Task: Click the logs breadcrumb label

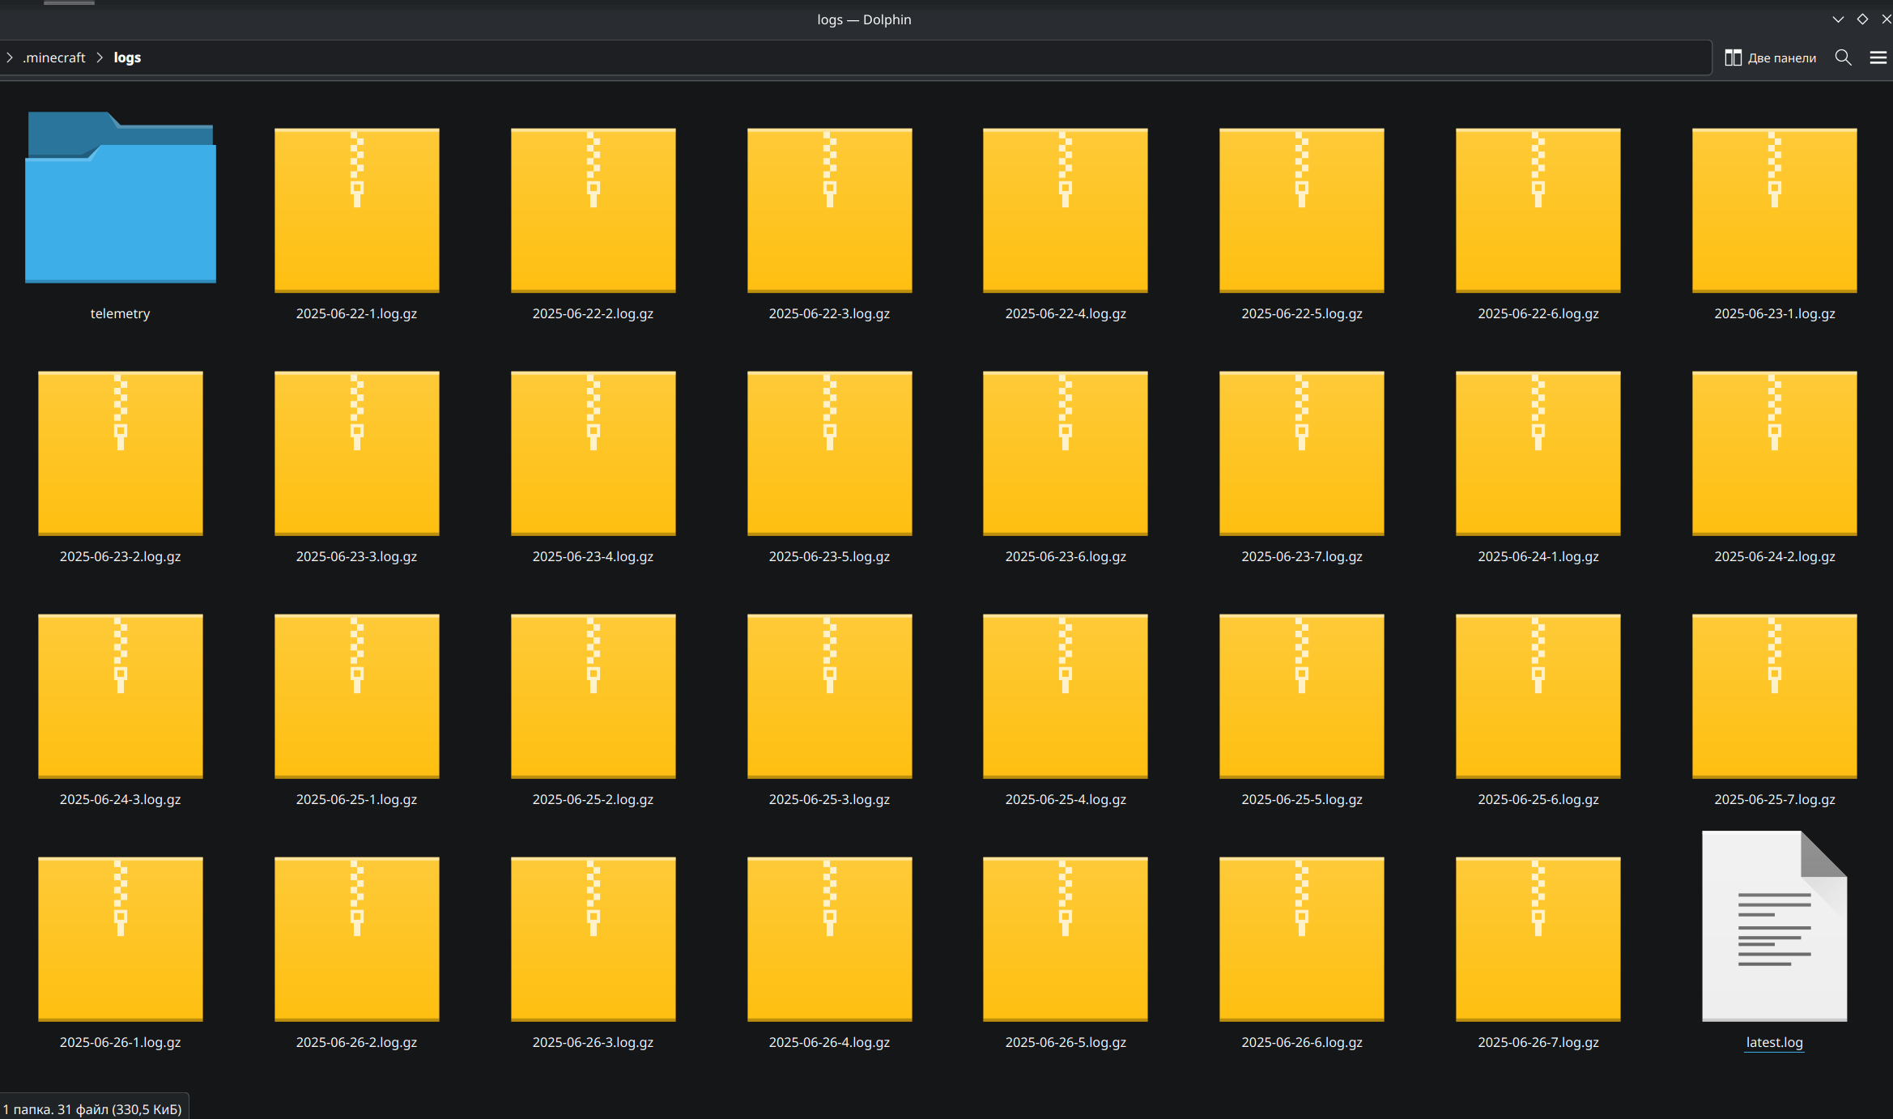Action: pyautogui.click(x=127, y=57)
